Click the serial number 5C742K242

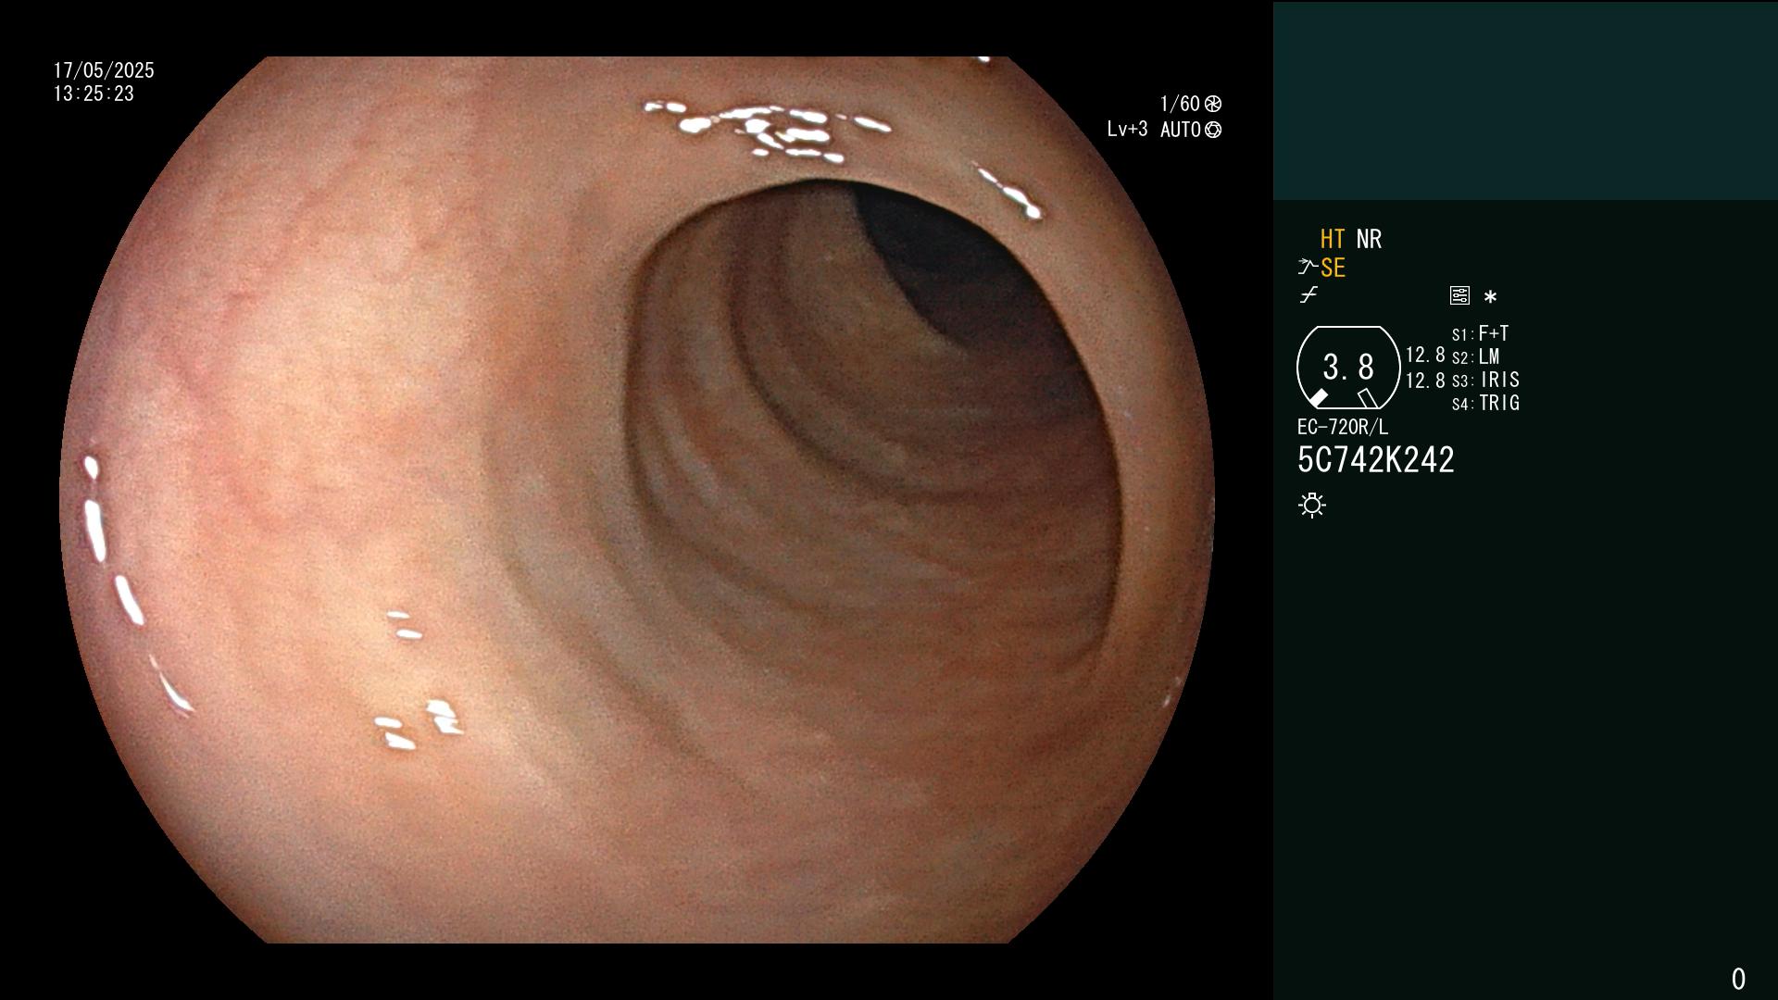1376,460
